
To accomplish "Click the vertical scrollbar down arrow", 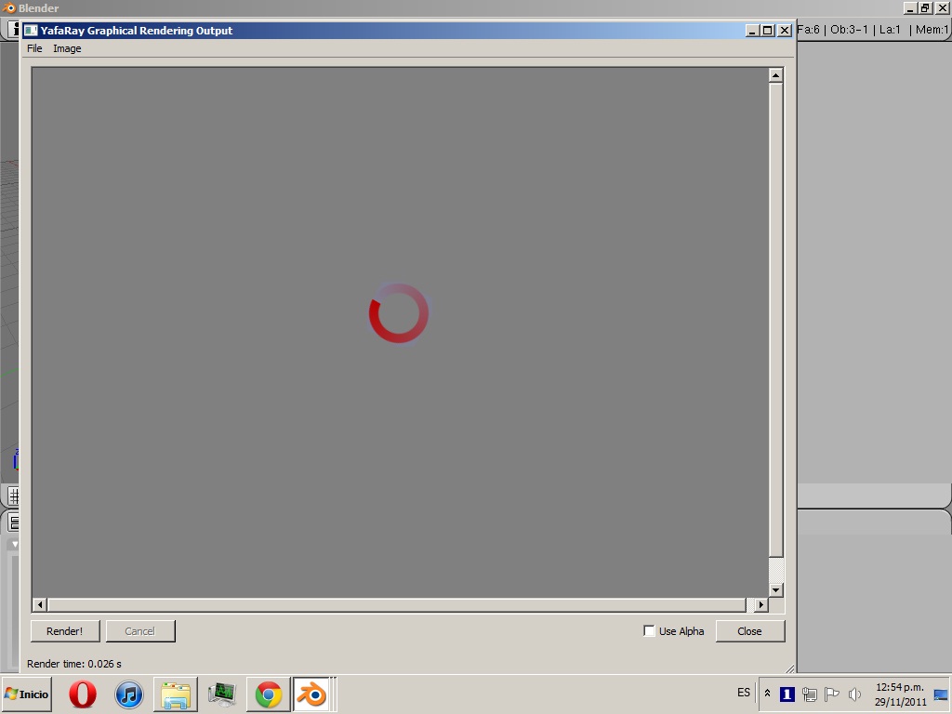I will pyautogui.click(x=775, y=589).
